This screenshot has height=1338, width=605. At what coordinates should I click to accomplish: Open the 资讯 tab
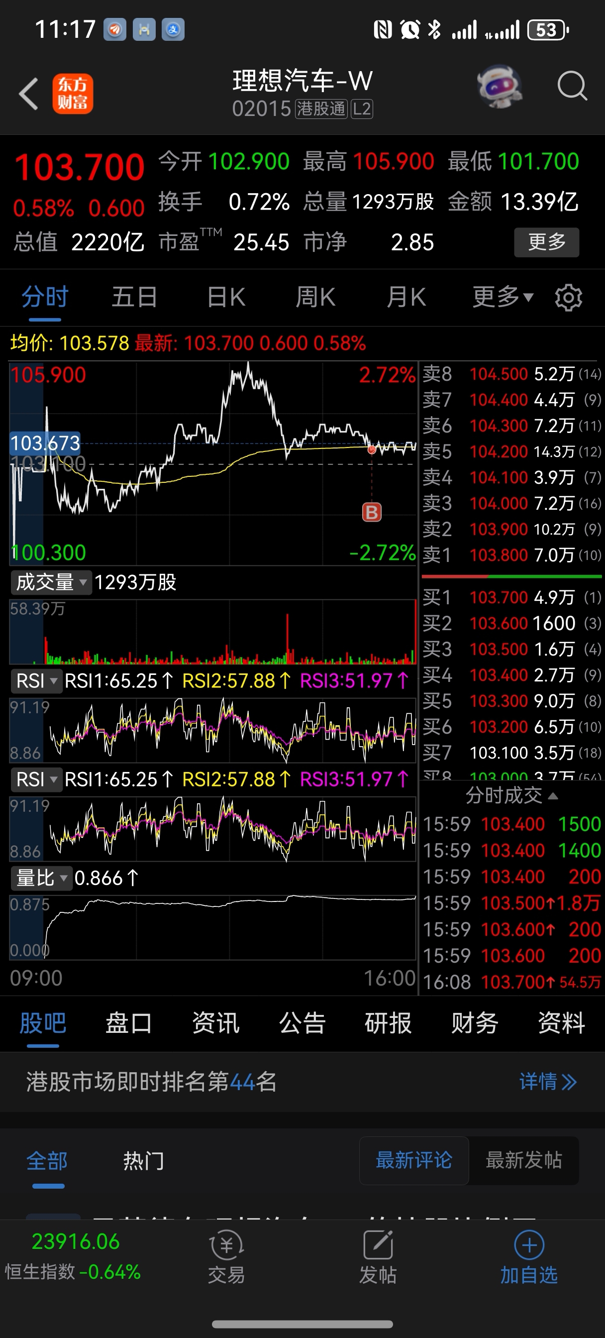[x=215, y=1023]
